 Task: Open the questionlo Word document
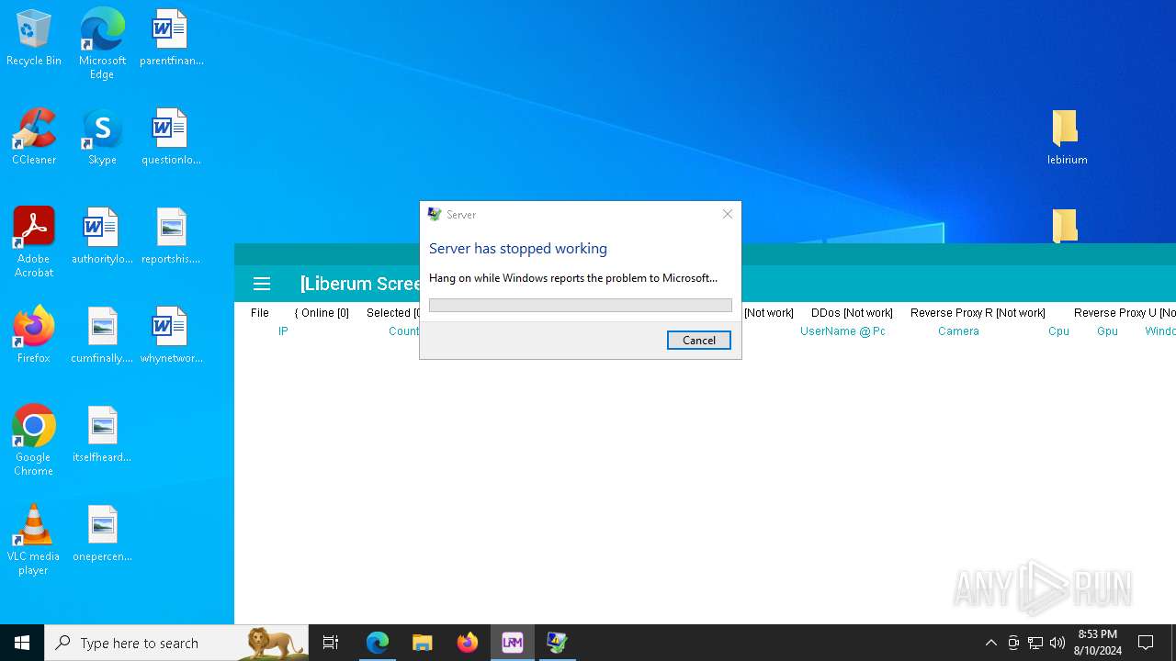171,138
